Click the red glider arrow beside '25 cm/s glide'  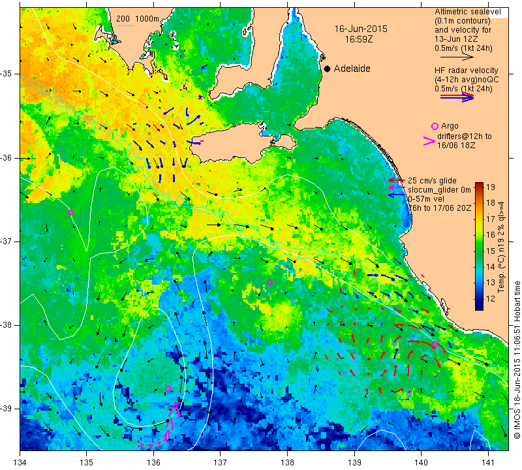coord(396,180)
